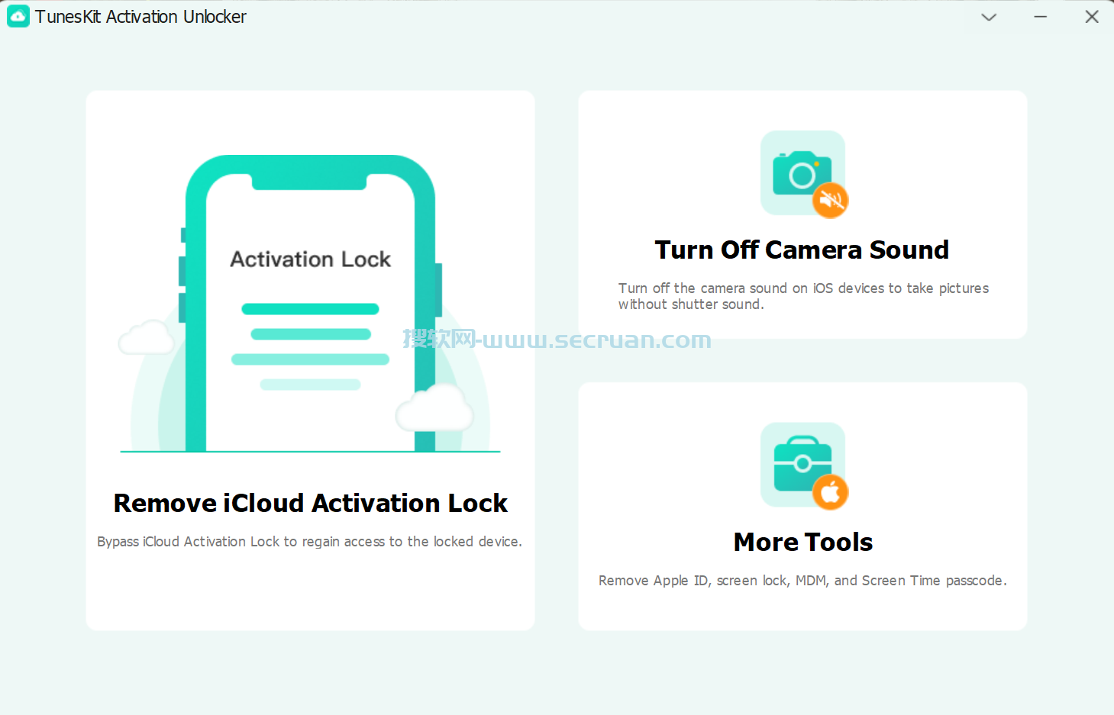Open the Turn Off Camera Sound camera icon
Screen dimensions: 1114x715
(x=804, y=174)
